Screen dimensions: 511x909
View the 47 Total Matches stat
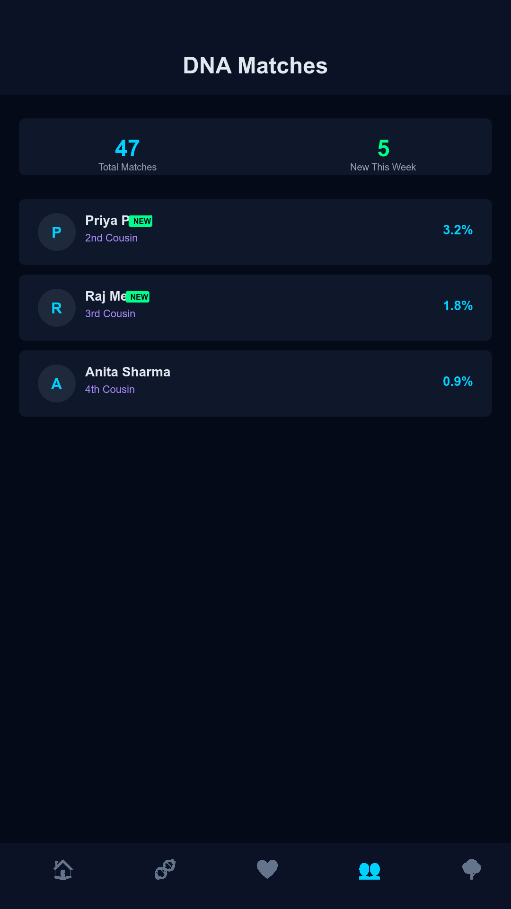tap(127, 154)
